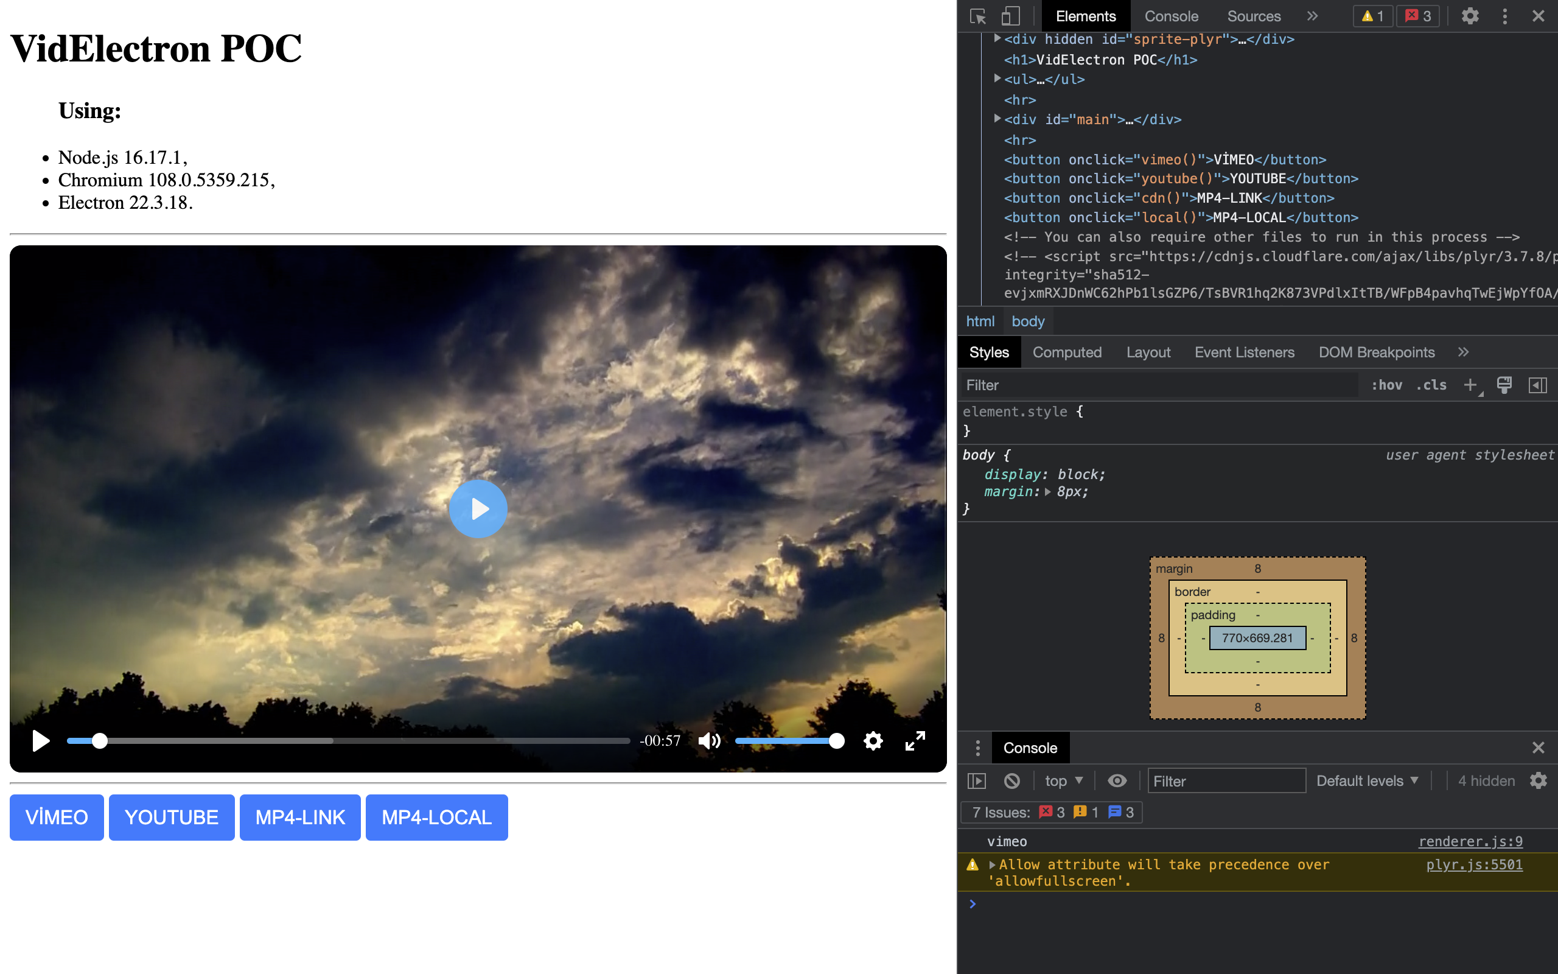Toggle the console sidebar icon
Image resolution: width=1558 pixels, height=974 pixels.
pos(977,781)
